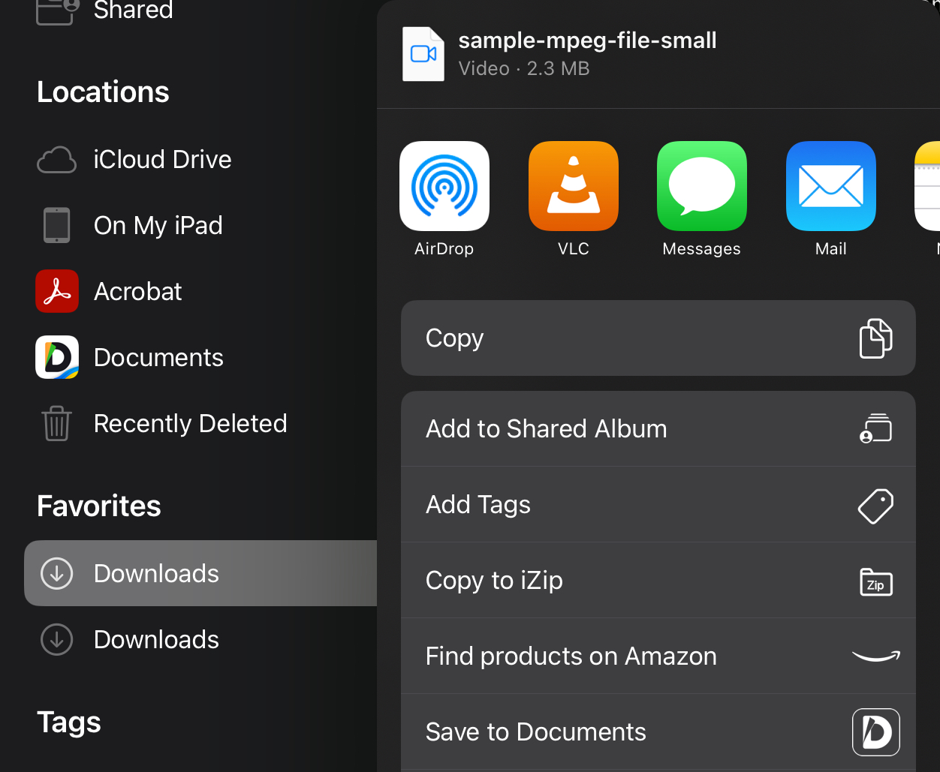The height and width of the screenshot is (772, 940).
Task: Tap the Locations section header
Action: point(103,92)
